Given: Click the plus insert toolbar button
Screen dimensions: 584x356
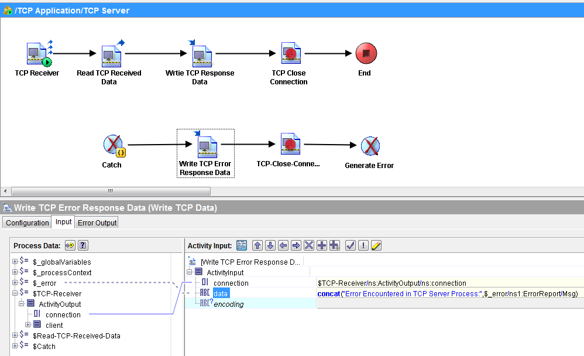Looking at the screenshot, I should click(322, 245).
